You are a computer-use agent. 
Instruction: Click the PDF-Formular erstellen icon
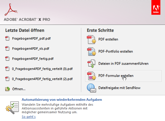coord(91,76)
